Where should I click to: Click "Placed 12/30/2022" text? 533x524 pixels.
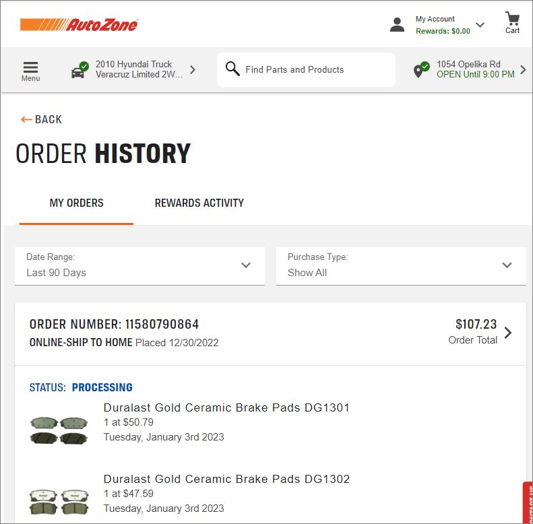coord(177,343)
